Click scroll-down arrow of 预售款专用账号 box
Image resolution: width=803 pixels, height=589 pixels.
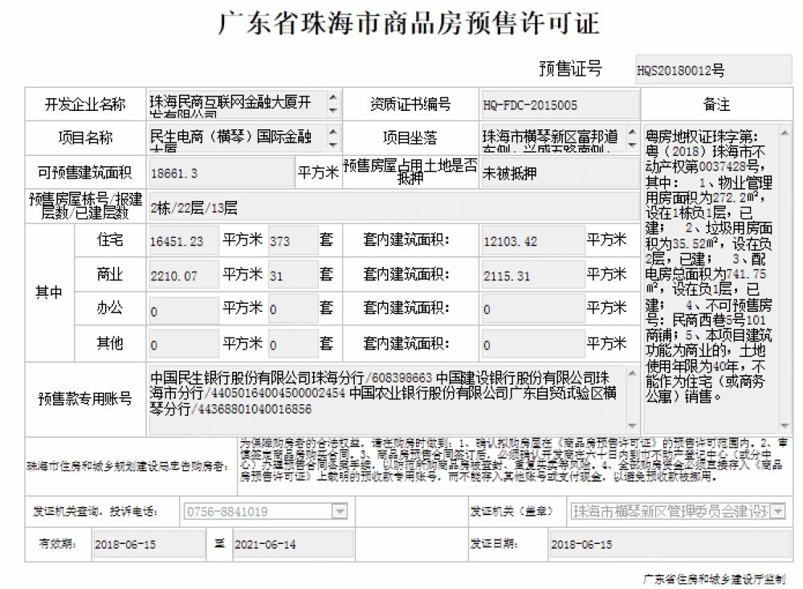633,425
